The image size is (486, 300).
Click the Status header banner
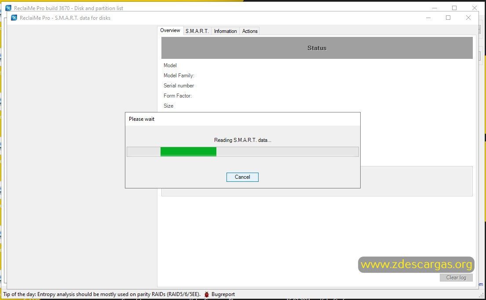(317, 48)
